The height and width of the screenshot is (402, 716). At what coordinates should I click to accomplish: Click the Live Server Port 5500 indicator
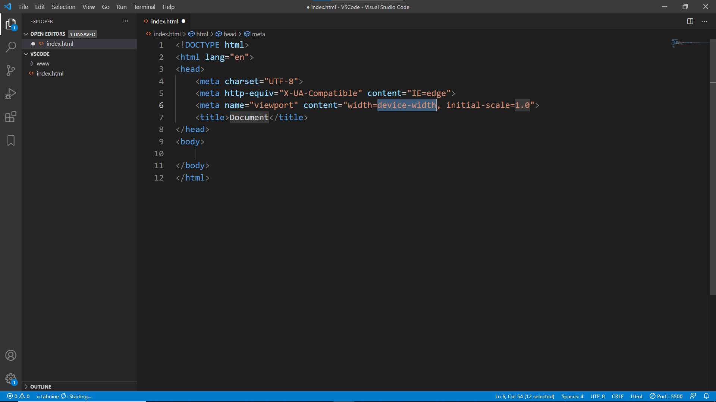[x=666, y=396]
